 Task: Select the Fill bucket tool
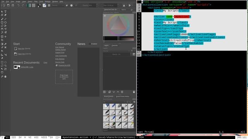[2, 51]
